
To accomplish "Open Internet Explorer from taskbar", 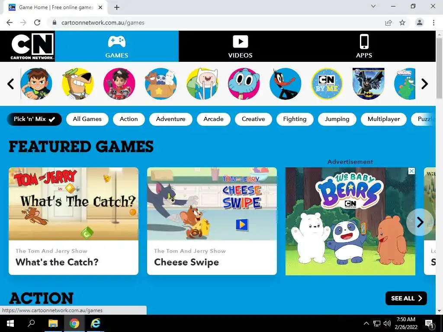I will point(96,323).
